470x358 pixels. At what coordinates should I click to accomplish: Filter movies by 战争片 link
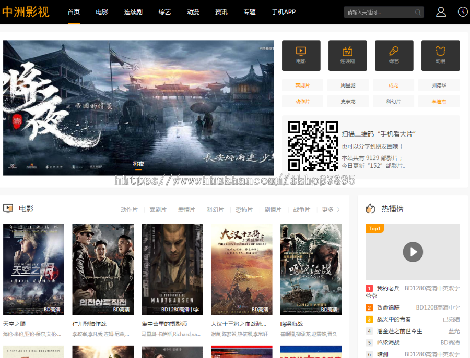pyautogui.click(x=301, y=209)
